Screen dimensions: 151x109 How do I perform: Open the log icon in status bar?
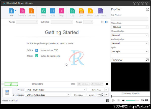click(107, 101)
